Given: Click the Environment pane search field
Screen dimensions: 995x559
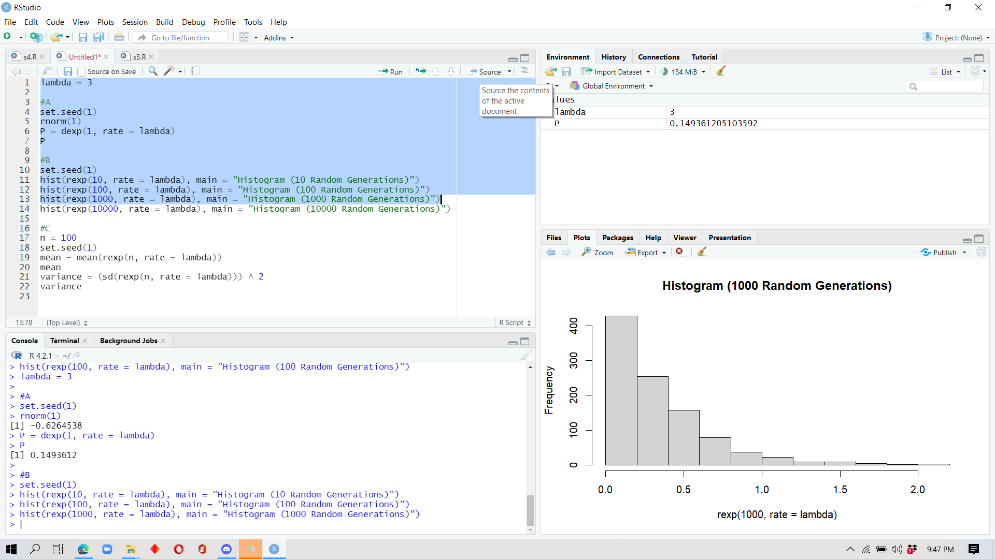Looking at the screenshot, I should (944, 86).
